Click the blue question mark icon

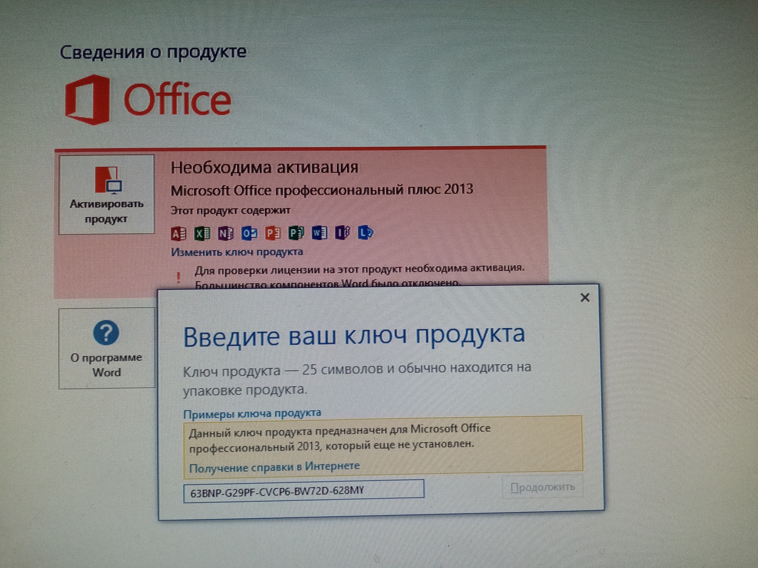[x=106, y=333]
